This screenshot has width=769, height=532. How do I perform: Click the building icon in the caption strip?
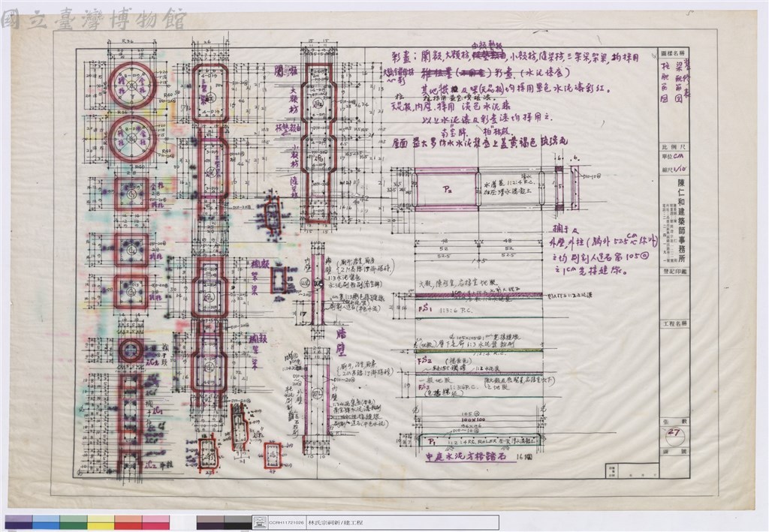tap(260, 523)
